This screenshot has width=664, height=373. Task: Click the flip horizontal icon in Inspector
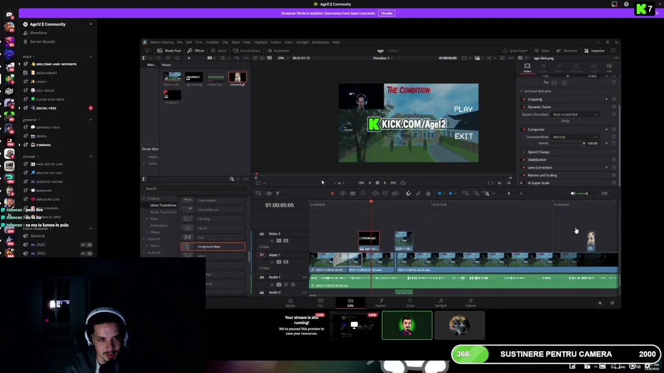tap(554, 82)
